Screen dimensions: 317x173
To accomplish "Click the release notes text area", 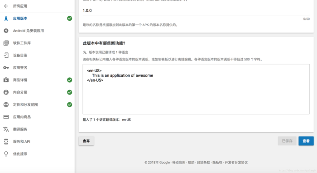I will 196,89.
